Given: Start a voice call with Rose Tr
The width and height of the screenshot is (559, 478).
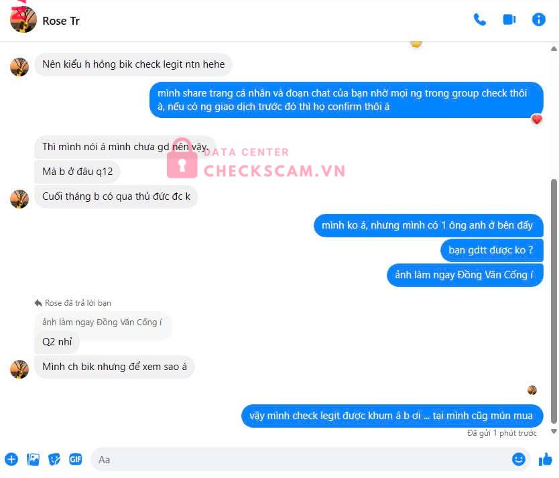Looking at the screenshot, I should (x=479, y=19).
